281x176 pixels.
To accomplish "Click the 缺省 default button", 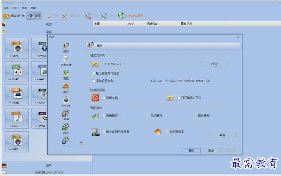I will coord(222,135).
